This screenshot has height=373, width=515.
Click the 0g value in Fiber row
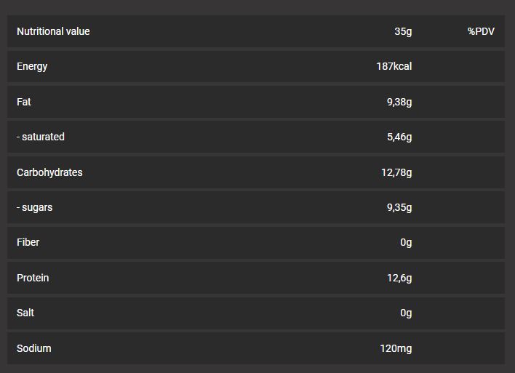pyautogui.click(x=406, y=242)
